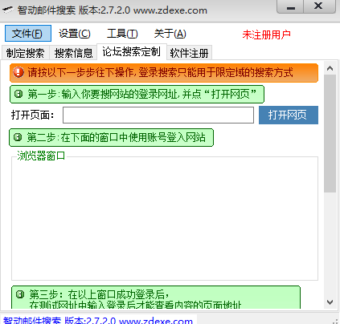This screenshot has height=324, width=340.
Task: Click the step three bullet icon
Action: tap(20, 294)
